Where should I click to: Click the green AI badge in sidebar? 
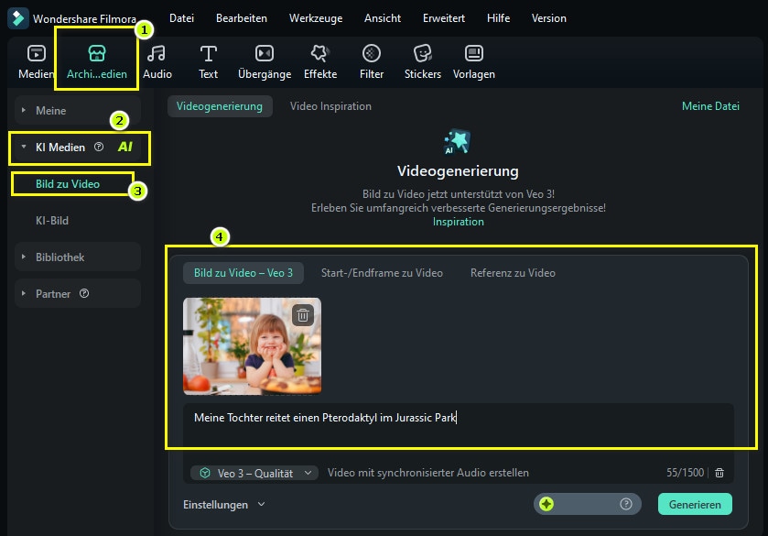point(125,147)
